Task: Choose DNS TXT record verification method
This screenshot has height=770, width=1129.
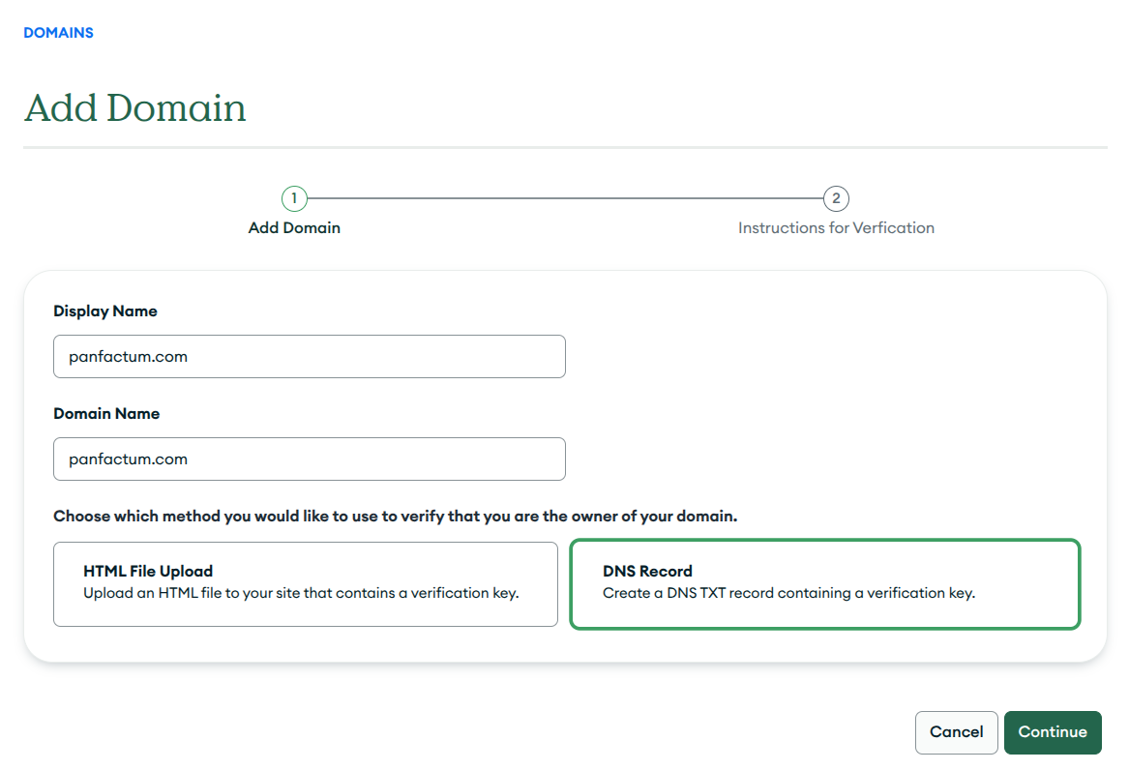Action: pyautogui.click(x=824, y=585)
